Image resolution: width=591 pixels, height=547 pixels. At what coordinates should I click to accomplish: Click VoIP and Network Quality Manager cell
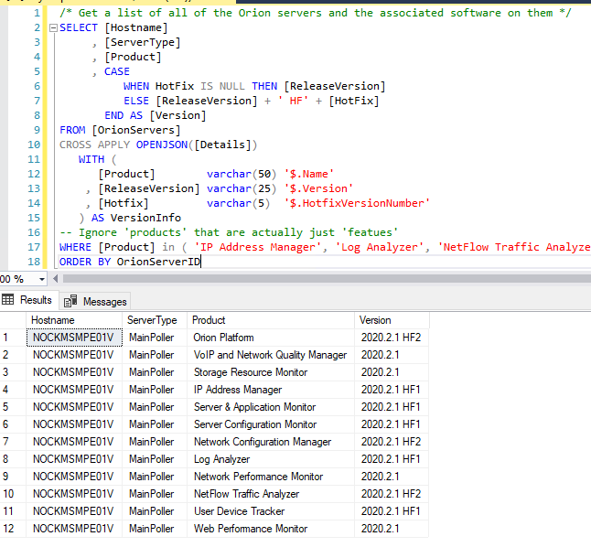point(271,355)
